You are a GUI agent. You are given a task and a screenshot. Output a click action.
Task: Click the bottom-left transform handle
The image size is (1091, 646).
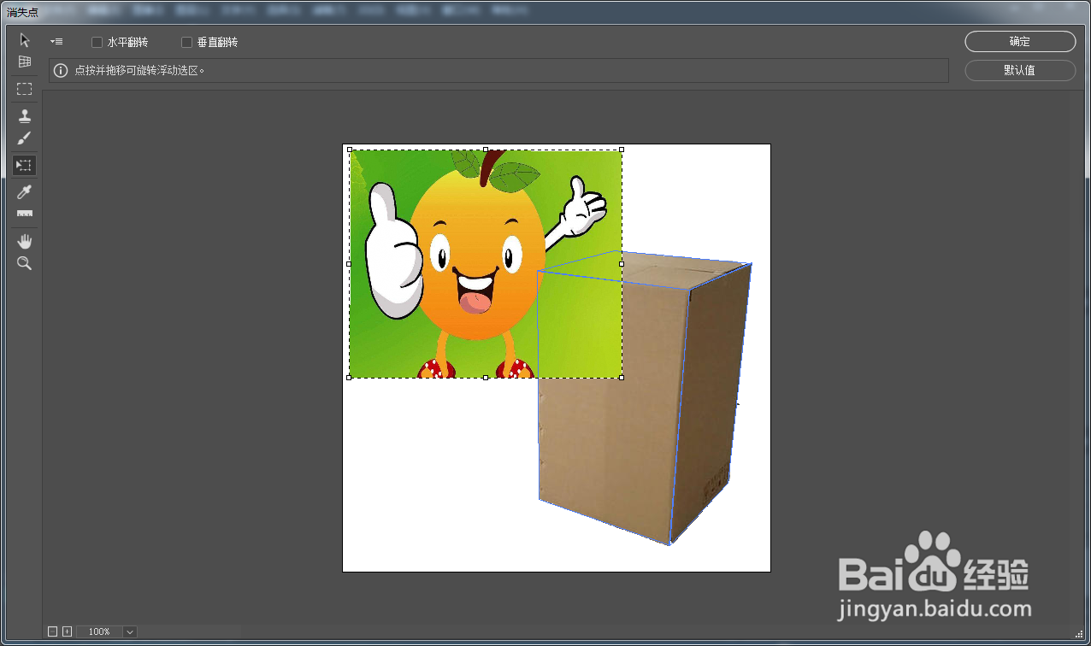350,377
